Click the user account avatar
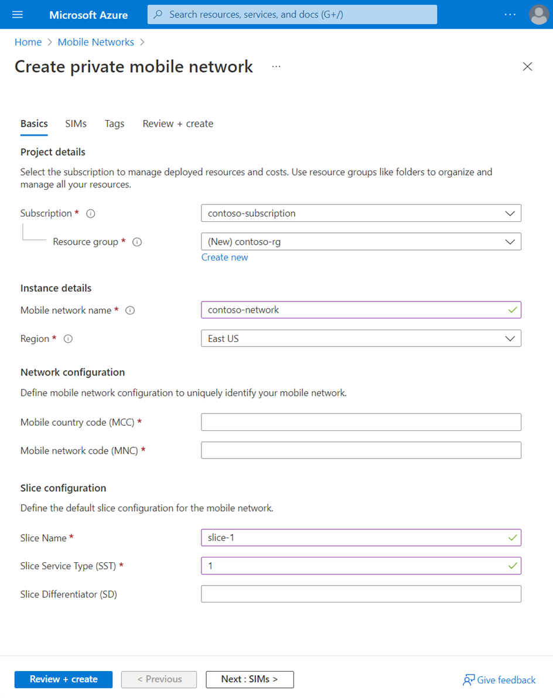This screenshot has height=698, width=553. point(538,15)
